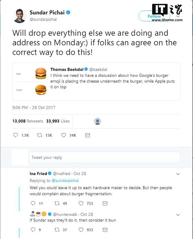Open dropdown arrow on Ina Fried's reply

point(178,174)
